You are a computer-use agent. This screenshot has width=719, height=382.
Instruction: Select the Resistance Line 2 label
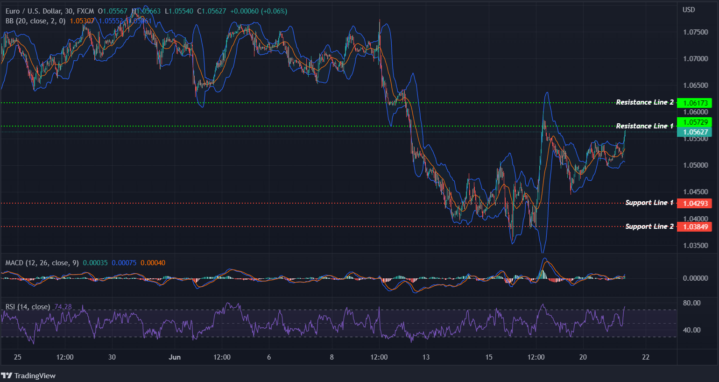(x=645, y=102)
